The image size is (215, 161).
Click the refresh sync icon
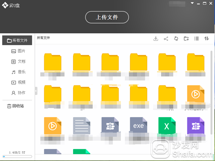click(x=176, y=39)
